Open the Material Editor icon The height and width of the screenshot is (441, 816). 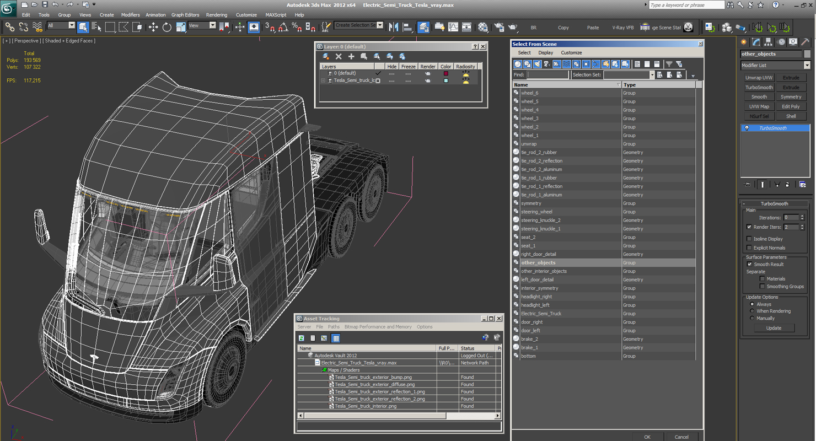coord(483,27)
